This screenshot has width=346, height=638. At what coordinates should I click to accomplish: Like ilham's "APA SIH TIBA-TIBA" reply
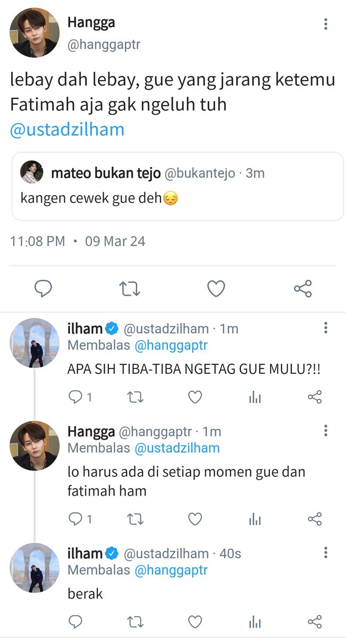(196, 397)
